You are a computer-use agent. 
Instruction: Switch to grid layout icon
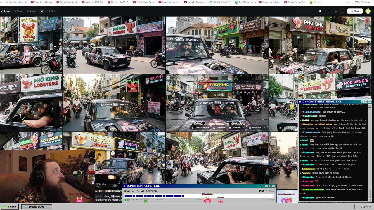click(x=342, y=11)
